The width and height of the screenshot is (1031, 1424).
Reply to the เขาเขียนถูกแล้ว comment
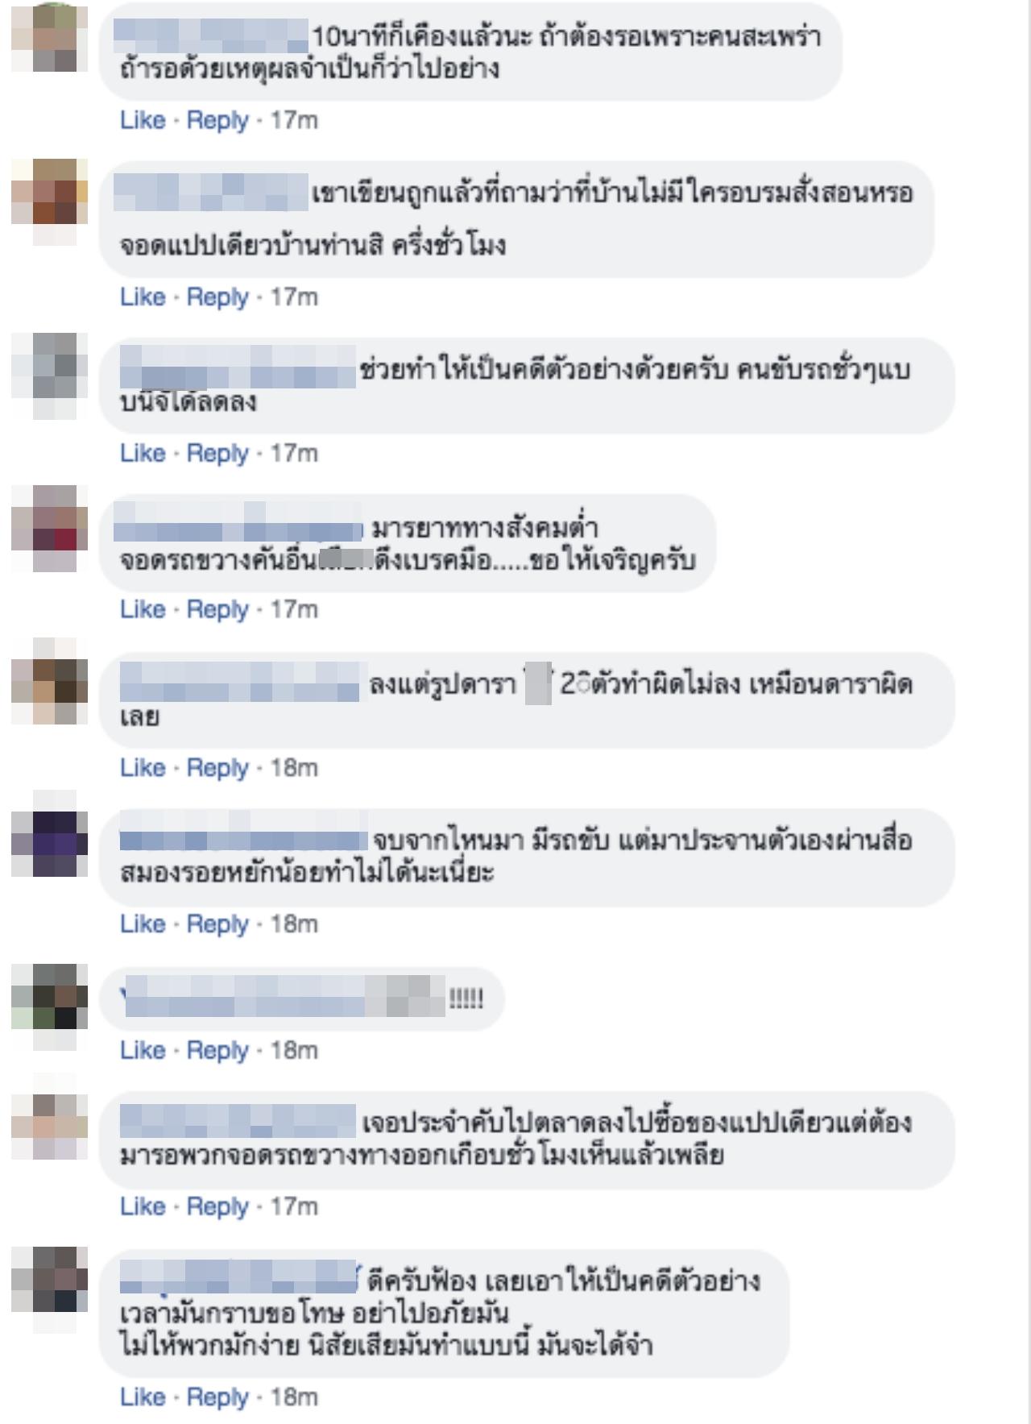(x=217, y=297)
